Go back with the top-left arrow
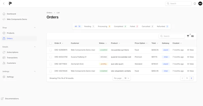The width and height of the screenshot is (203, 106). click(x=4, y=4)
